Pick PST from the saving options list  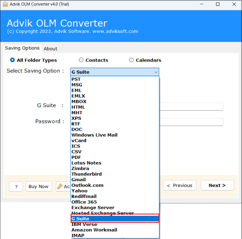tap(76, 79)
